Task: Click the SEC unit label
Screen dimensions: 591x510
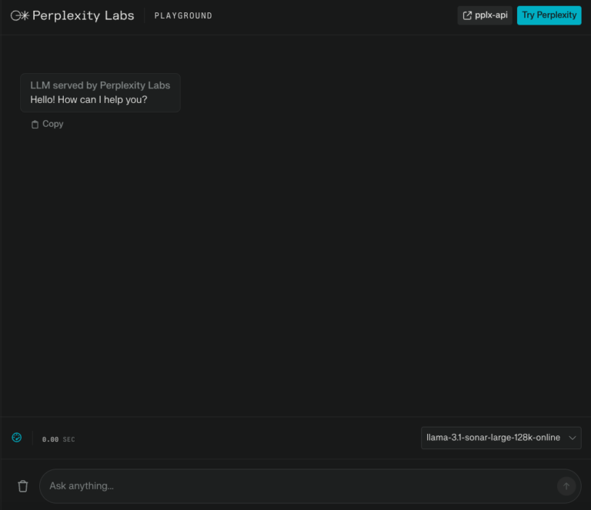Action: tap(69, 439)
